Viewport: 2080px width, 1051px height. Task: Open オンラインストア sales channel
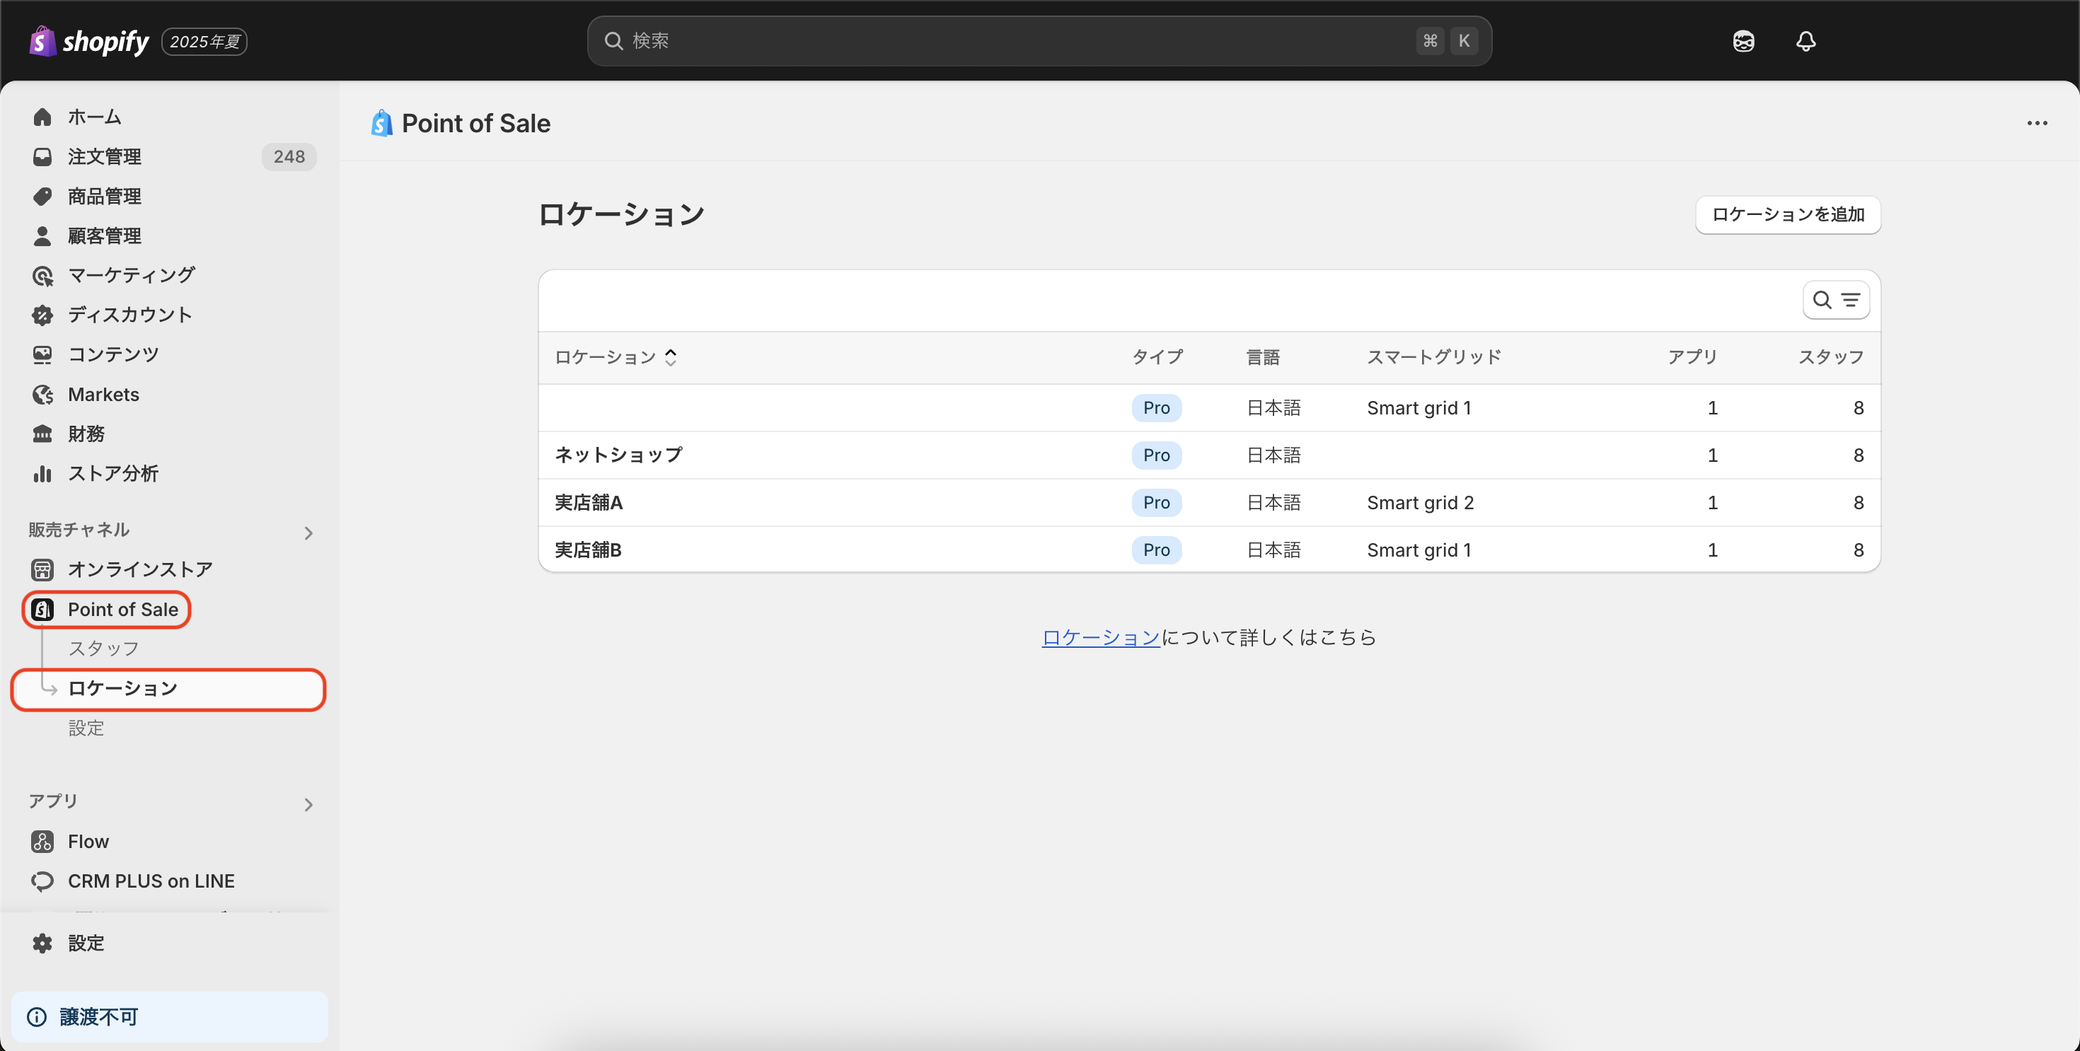point(139,569)
